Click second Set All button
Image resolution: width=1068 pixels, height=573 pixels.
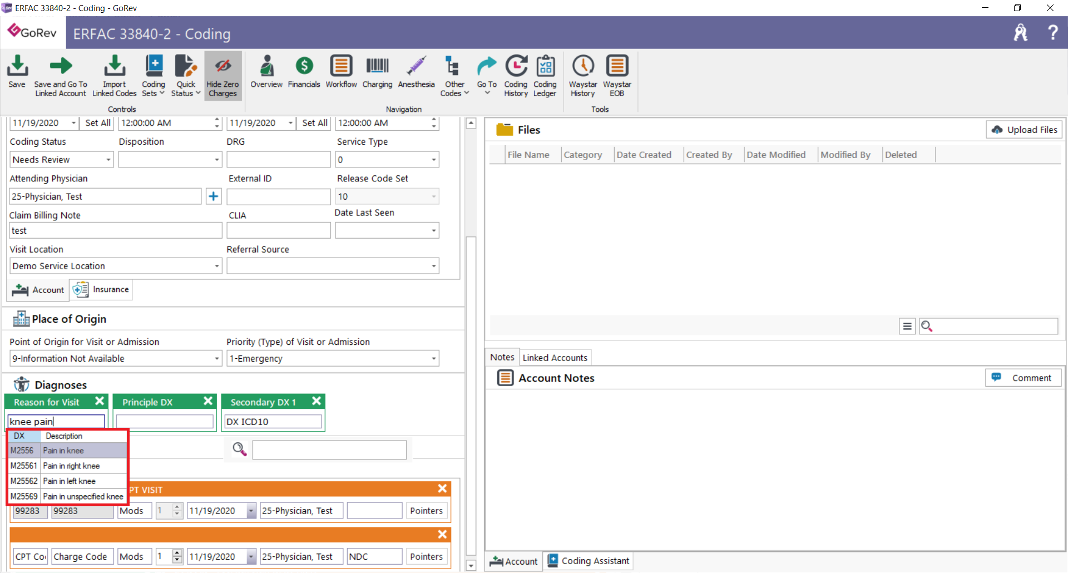tap(314, 123)
